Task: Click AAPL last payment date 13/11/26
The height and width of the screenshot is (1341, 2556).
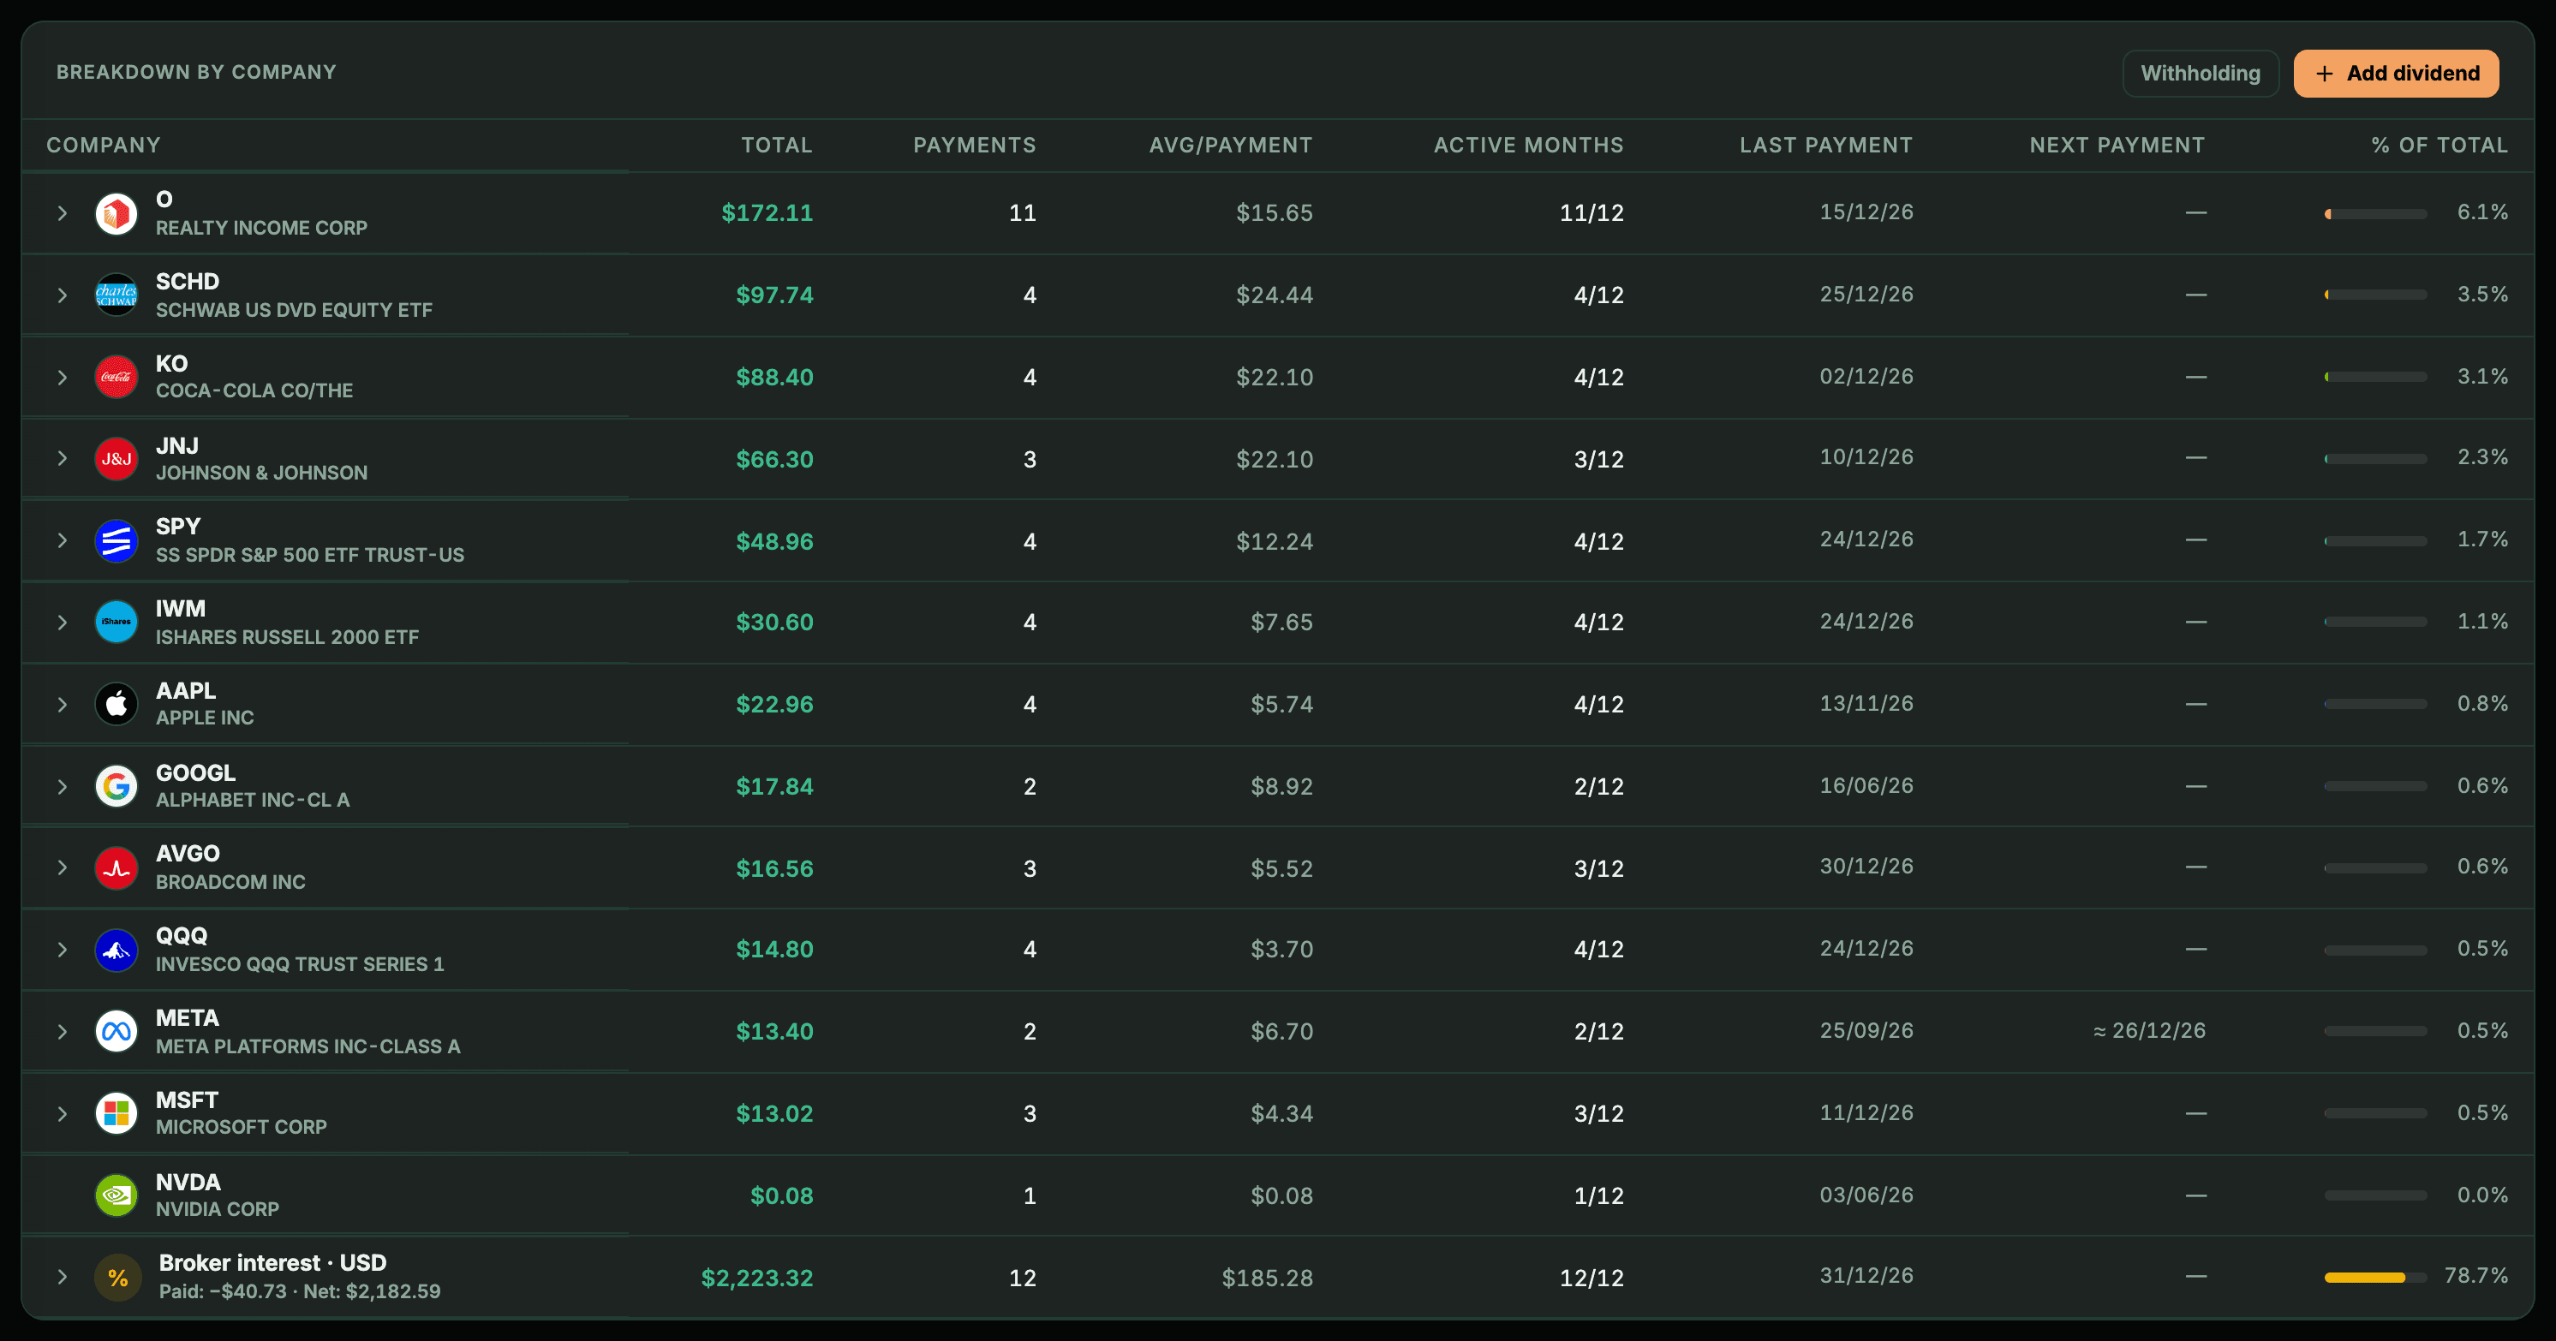Action: coord(1866,703)
